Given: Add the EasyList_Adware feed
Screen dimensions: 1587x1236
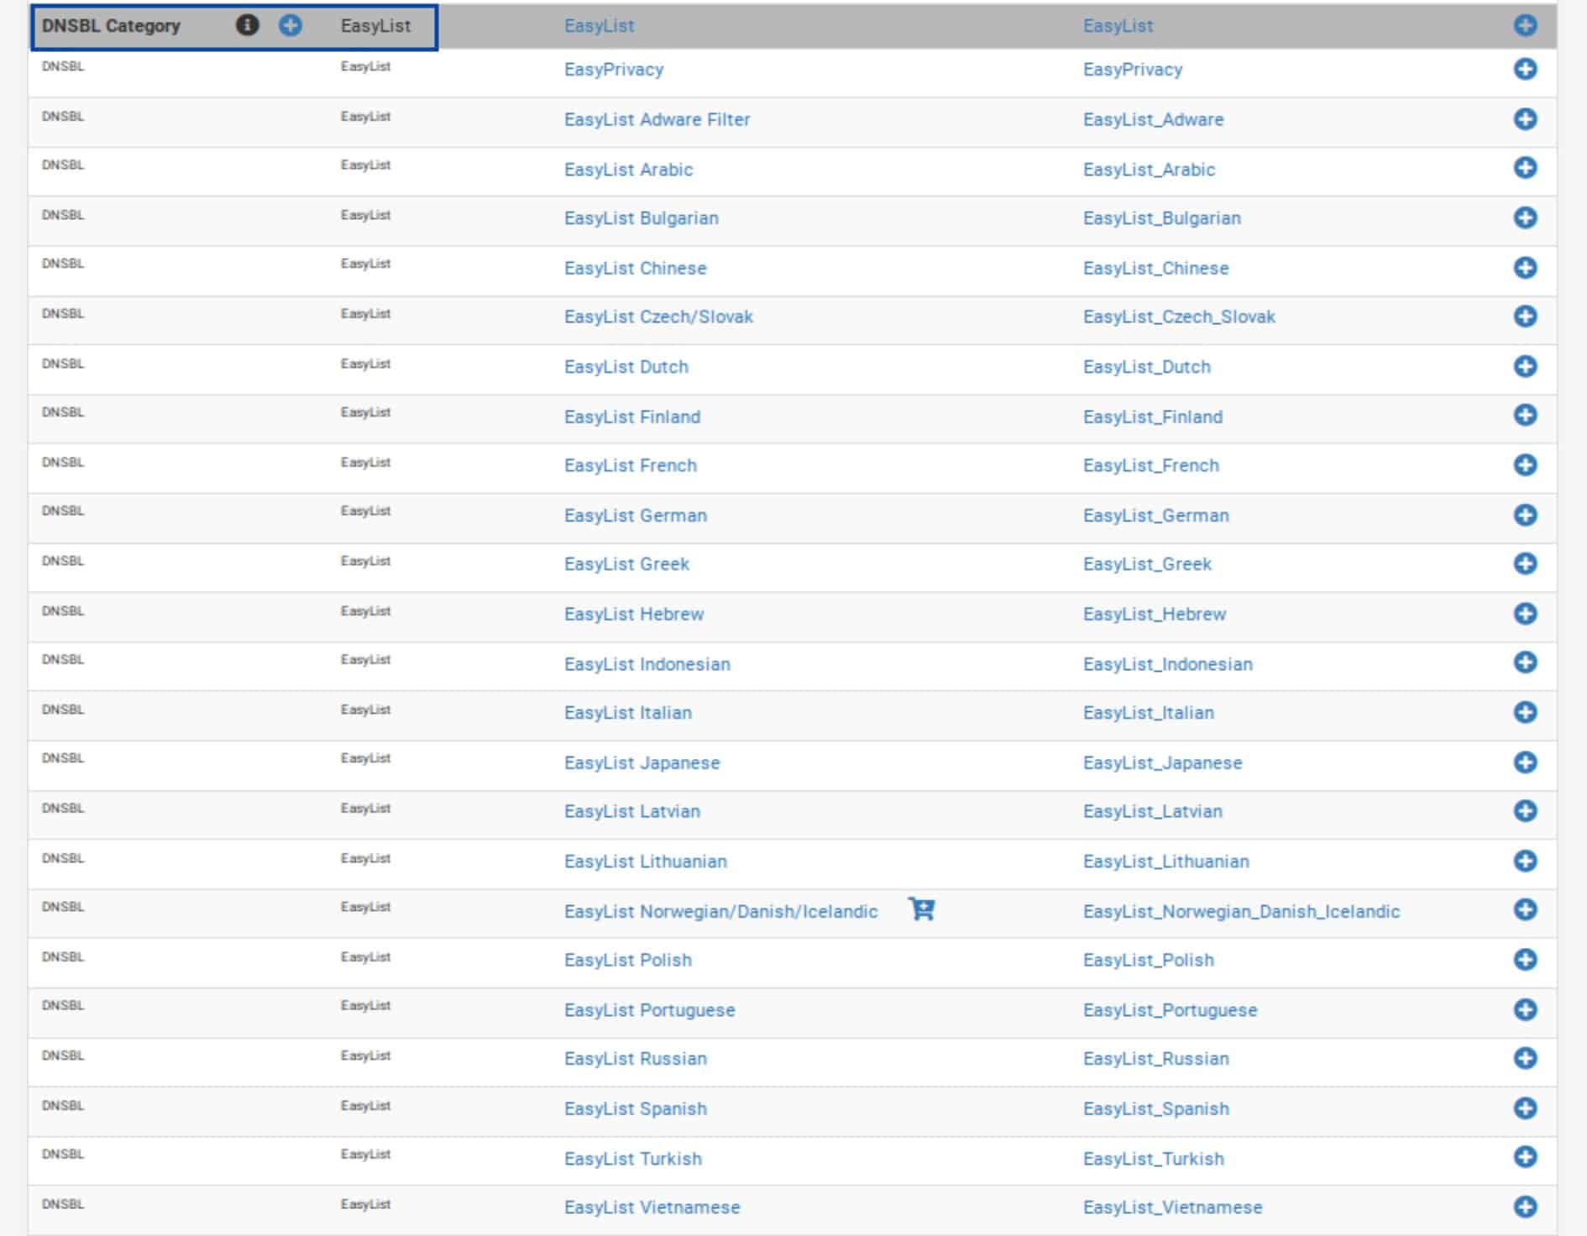Looking at the screenshot, I should coord(1525,119).
